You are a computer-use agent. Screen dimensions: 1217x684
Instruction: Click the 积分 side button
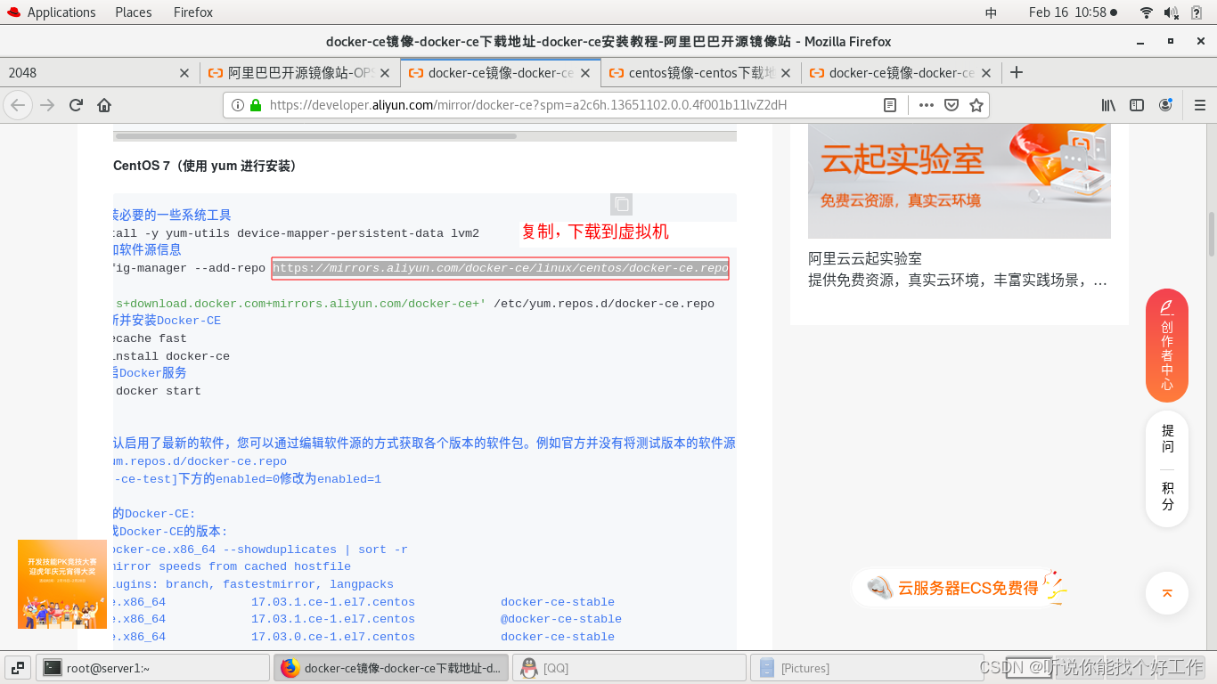click(1167, 496)
